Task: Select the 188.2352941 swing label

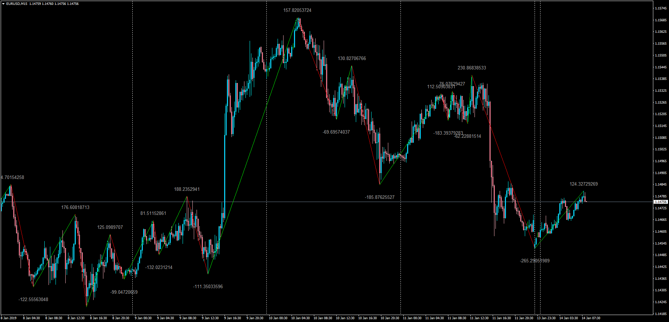Action: tap(187, 189)
